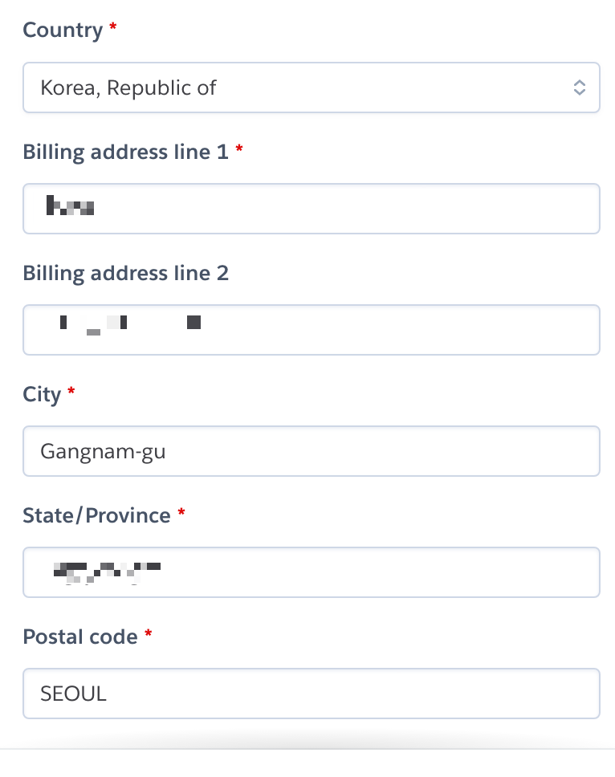Viewport: 615px width, 777px height.
Task: Click the required asterisk beside State/Province
Action: click(x=181, y=511)
